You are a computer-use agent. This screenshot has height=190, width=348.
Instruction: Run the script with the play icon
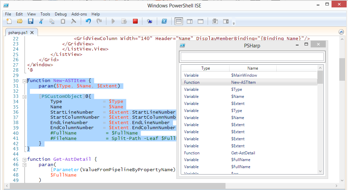coord(113,21)
